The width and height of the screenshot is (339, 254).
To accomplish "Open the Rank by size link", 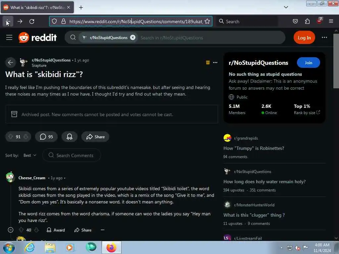I will 307,113.
